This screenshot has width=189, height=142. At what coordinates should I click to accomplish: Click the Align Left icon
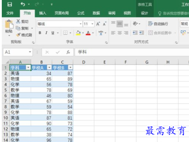click(113, 33)
